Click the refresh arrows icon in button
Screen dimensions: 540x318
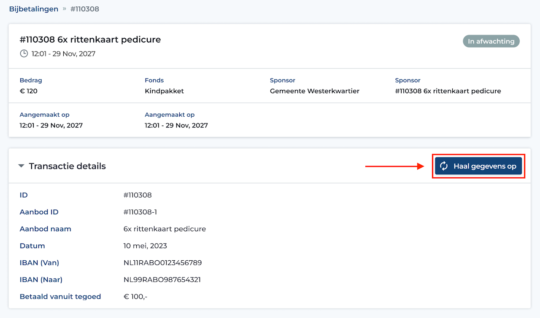pyautogui.click(x=444, y=166)
